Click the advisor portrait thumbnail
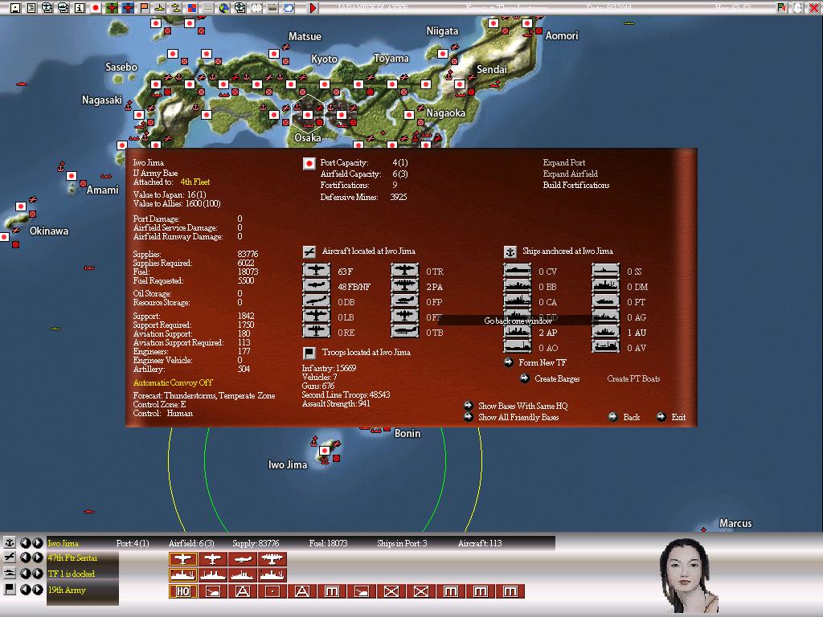 688,575
